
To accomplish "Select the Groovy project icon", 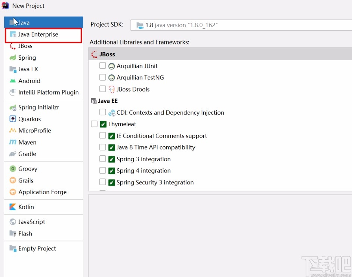I will 13,168.
